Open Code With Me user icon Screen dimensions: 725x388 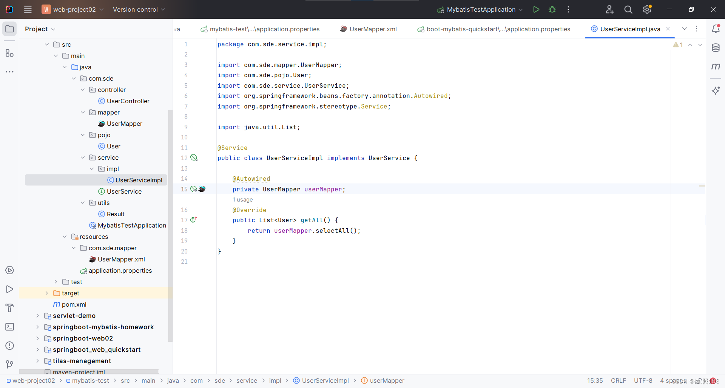point(609,9)
